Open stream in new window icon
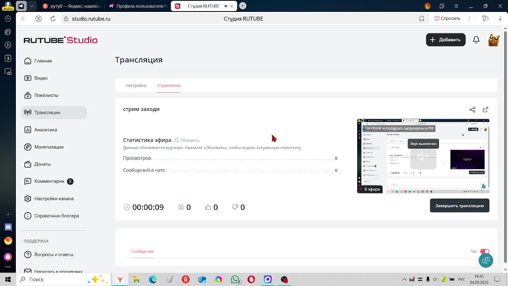The image size is (508, 286). click(485, 110)
